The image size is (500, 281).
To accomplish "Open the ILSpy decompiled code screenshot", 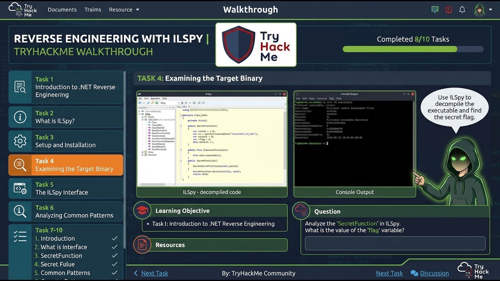I will (x=212, y=139).
